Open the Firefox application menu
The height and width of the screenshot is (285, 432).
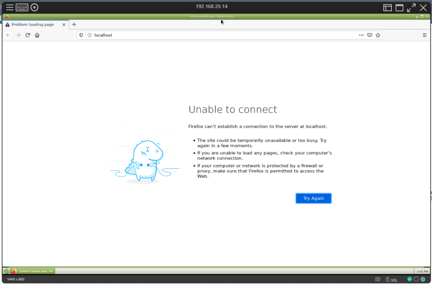point(425,35)
